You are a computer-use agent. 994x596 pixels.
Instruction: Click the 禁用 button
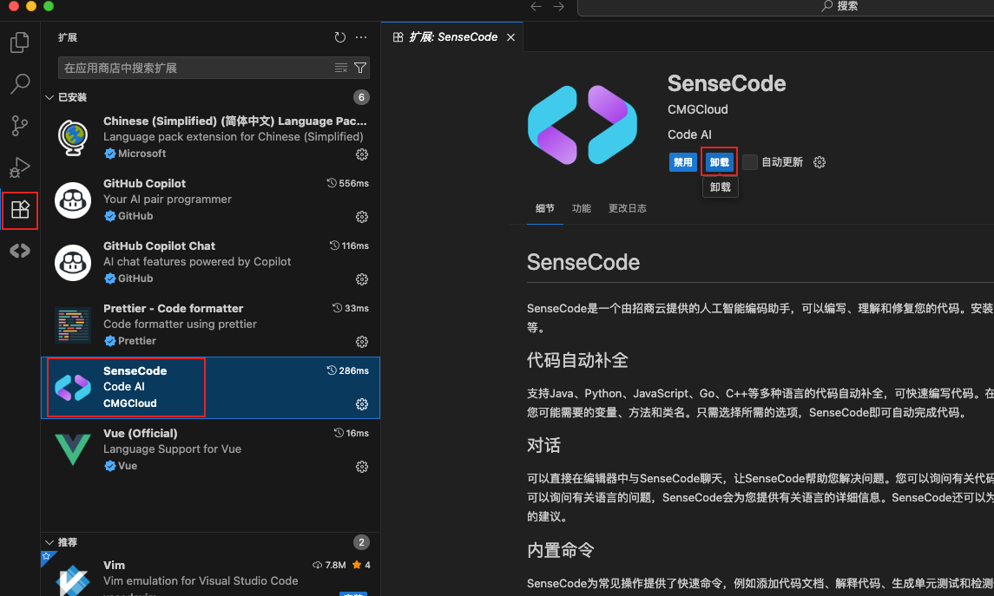click(682, 162)
